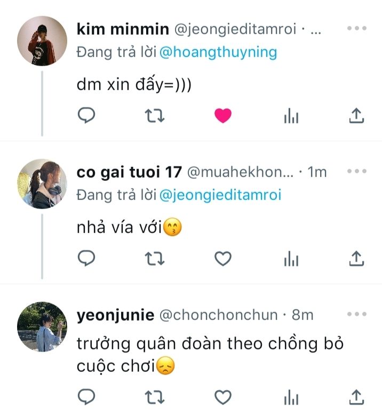Screen dimensions: 382x416
Task: Reply to kim minmin's tweet
Action: (x=86, y=116)
